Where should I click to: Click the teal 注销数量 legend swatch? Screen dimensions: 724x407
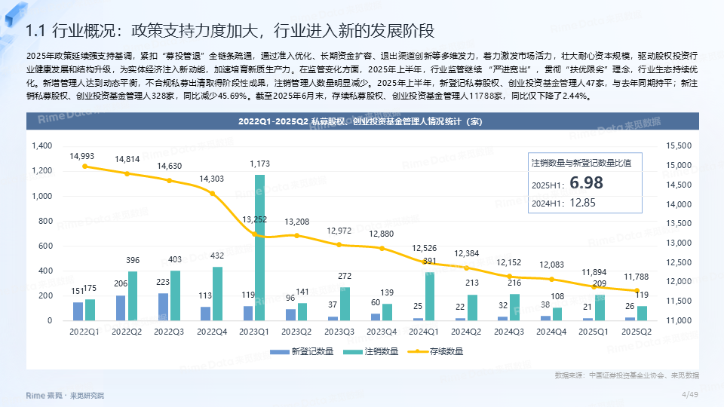click(x=353, y=352)
